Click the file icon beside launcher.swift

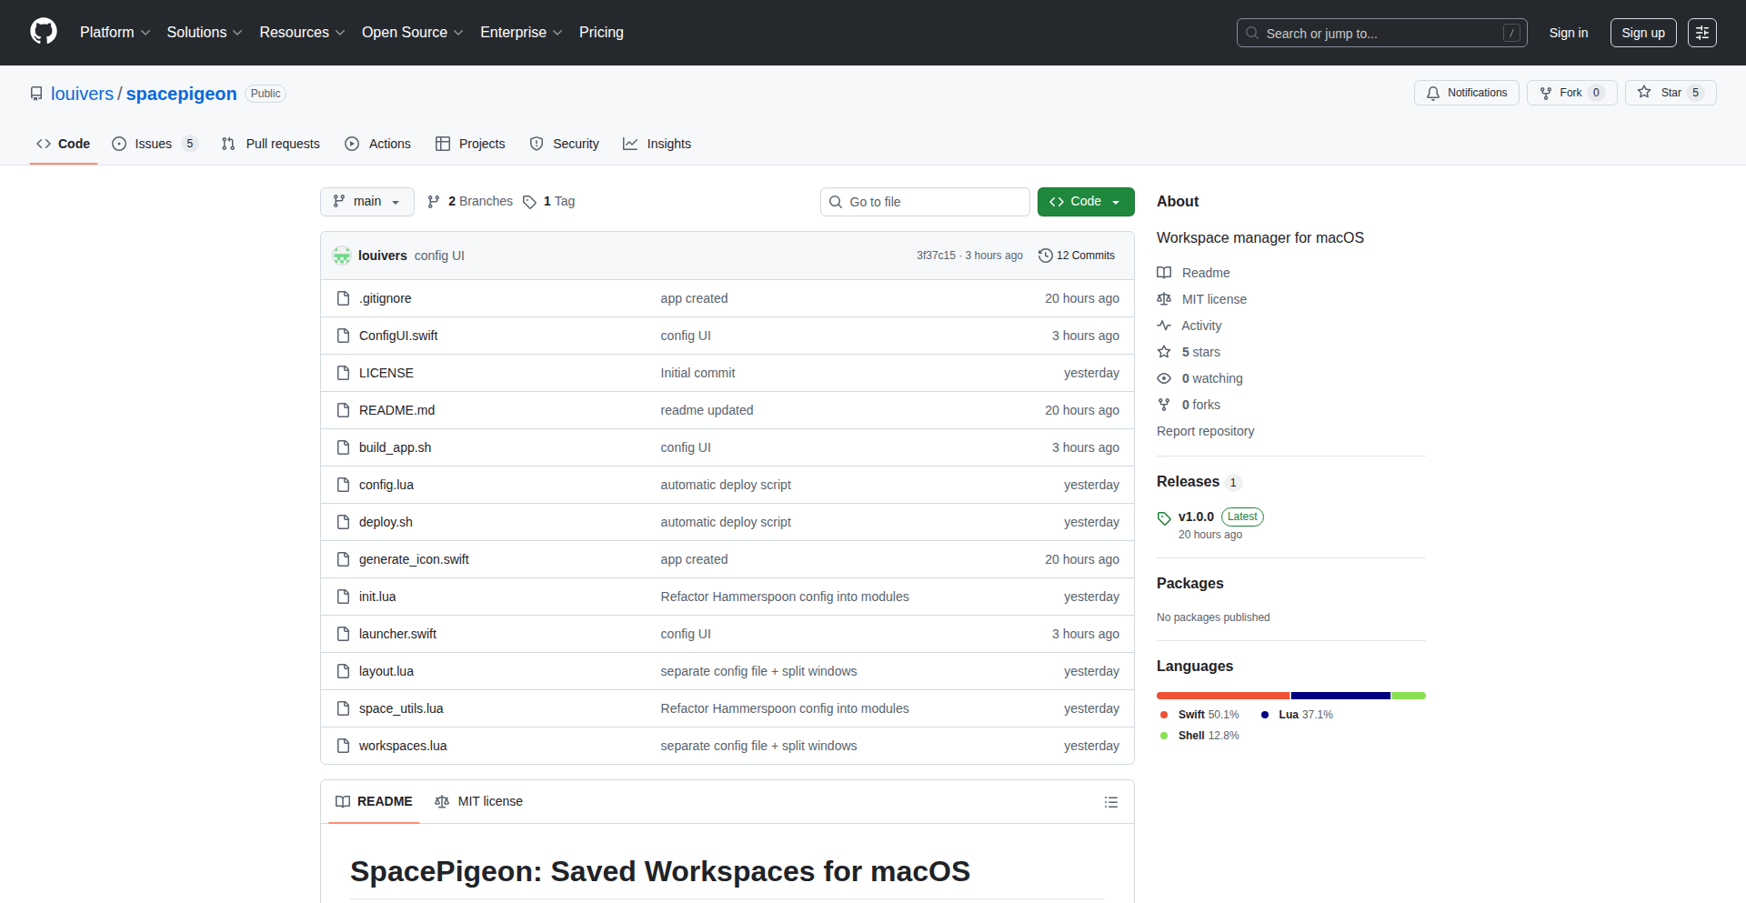point(343,634)
